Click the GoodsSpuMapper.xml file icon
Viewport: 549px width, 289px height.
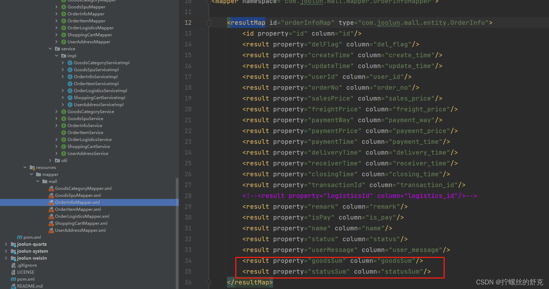pyautogui.click(x=51, y=195)
